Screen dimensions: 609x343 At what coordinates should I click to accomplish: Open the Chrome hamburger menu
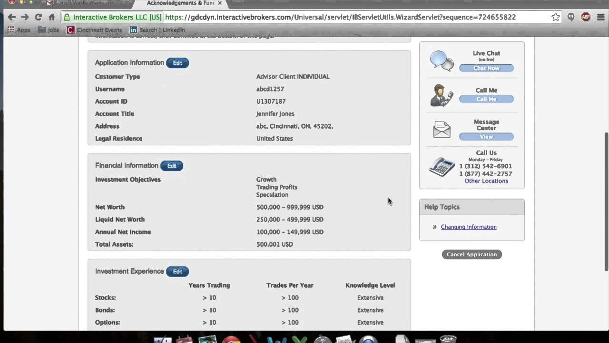tap(600, 17)
